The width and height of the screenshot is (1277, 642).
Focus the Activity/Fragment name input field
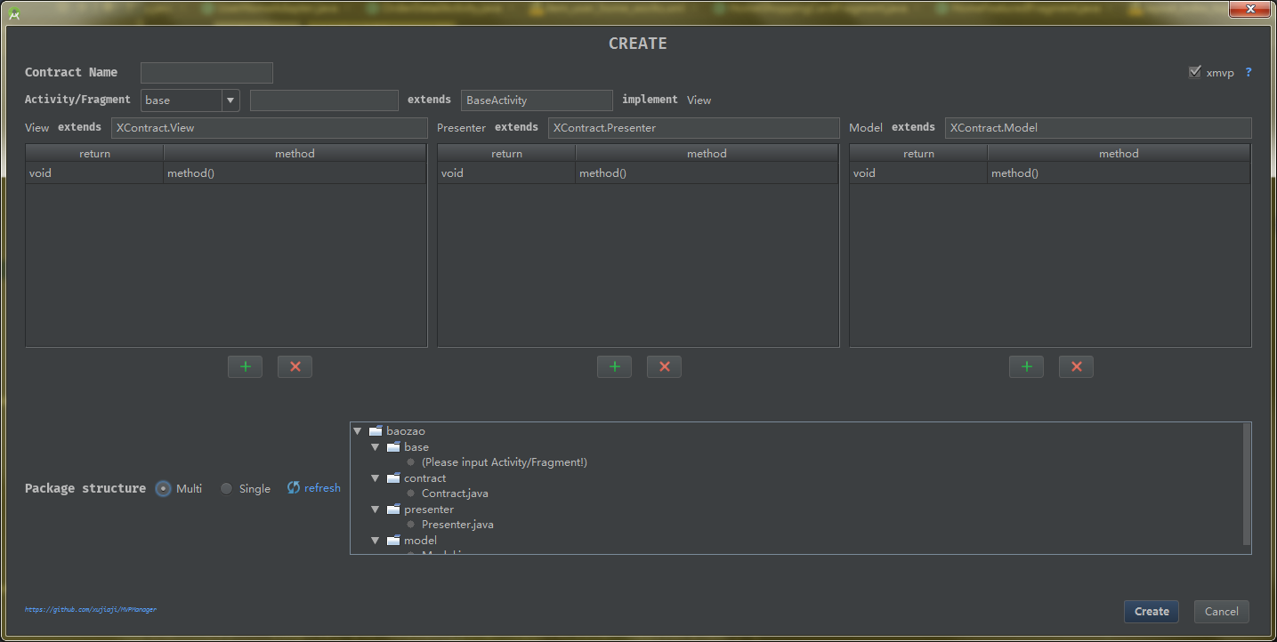point(324,100)
